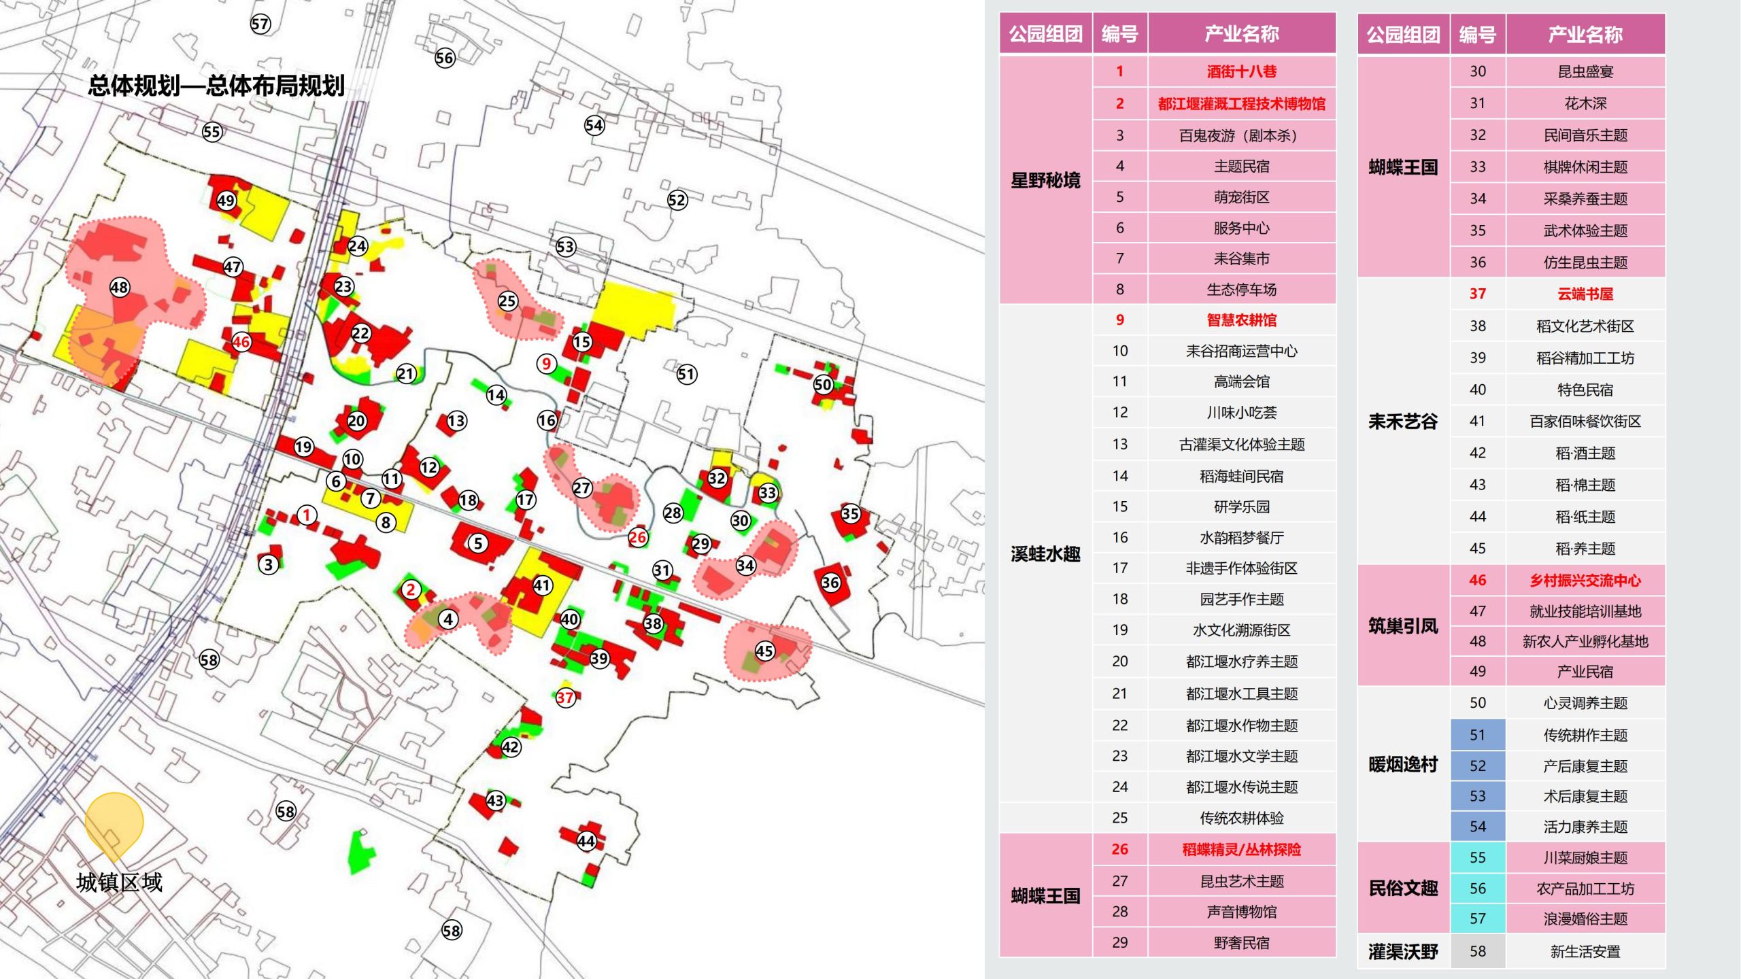Click the cyan cell numbered 56
Screen dimensions: 1741x979
1477,889
